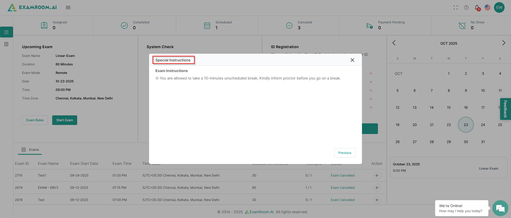Open the EW user profile avatar
The image size is (511, 218).
(499, 7)
